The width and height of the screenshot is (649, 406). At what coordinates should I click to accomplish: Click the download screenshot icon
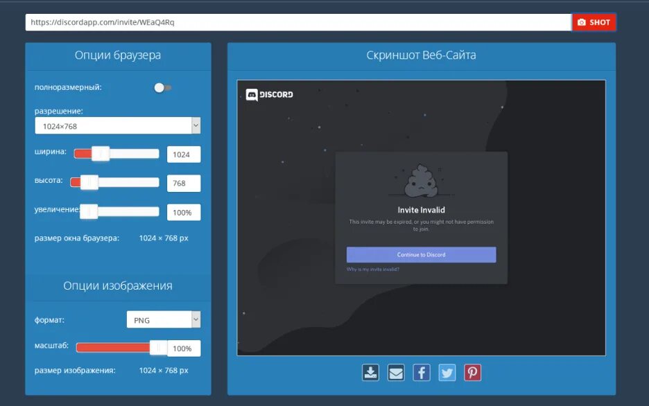pos(370,373)
